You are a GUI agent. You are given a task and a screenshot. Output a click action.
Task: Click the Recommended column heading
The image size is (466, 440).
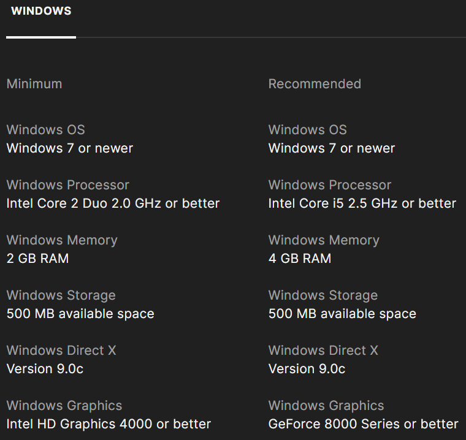(315, 84)
